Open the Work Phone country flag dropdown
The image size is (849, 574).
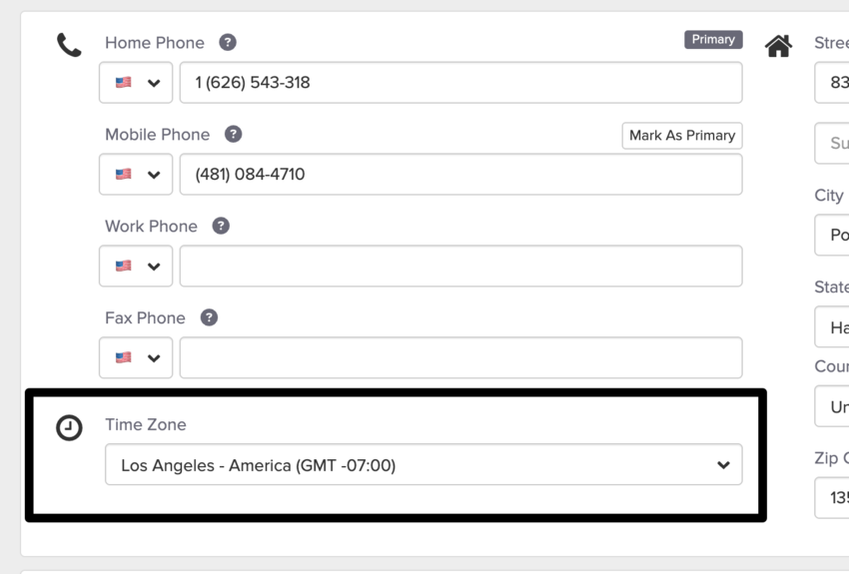click(136, 267)
